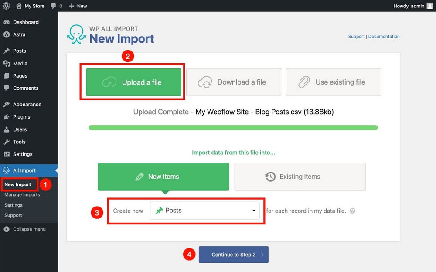Click Use existing file button

point(334,82)
